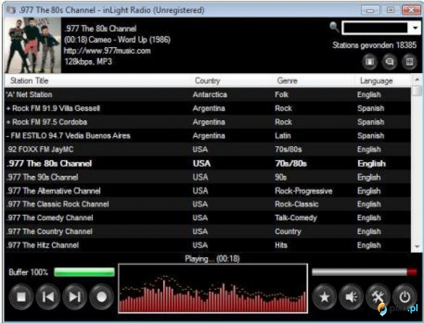Open favorites with the star icon
The width and height of the screenshot is (424, 323).
(x=324, y=297)
